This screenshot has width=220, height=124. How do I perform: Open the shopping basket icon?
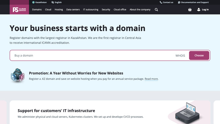pyautogui.click(x=190, y=9)
